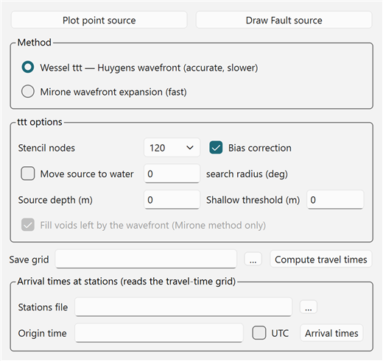The height and width of the screenshot is (361, 383).
Task: Click the Plot point source button
Action: [x=99, y=20]
